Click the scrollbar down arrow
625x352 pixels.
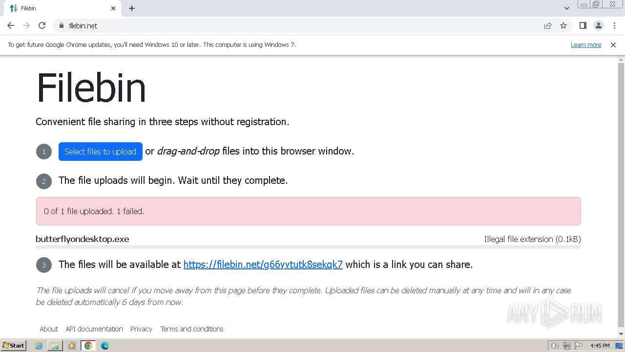(621, 334)
